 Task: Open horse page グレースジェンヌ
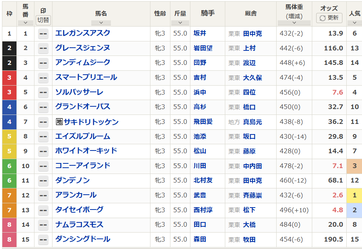[x=83, y=48]
